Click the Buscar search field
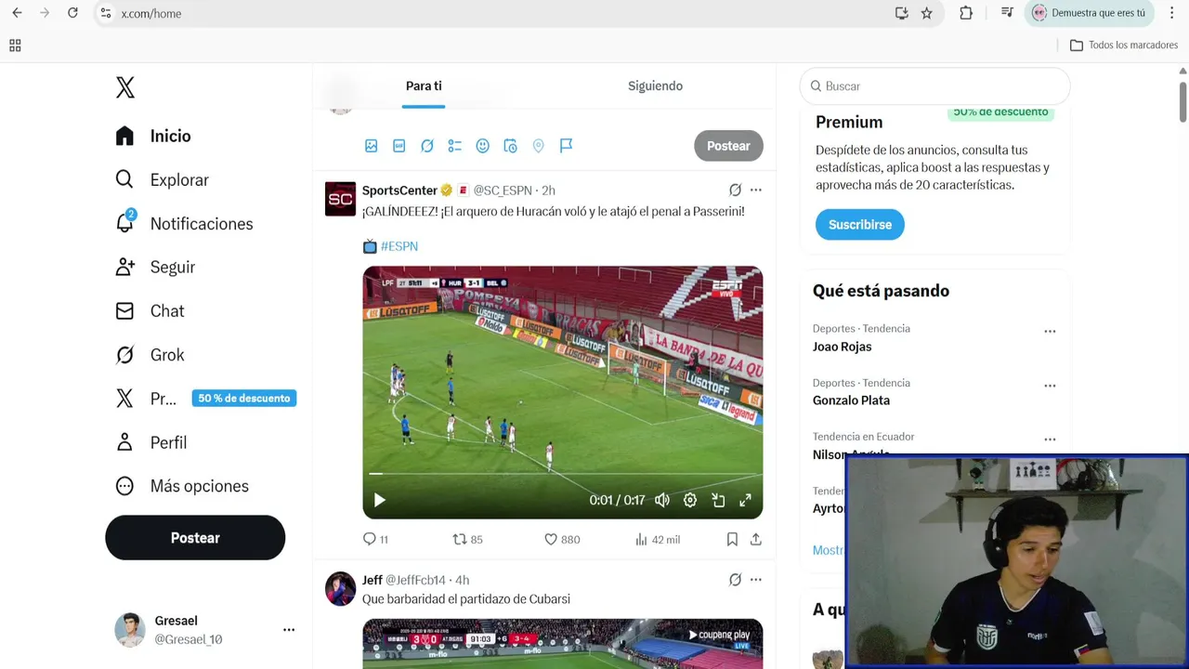Viewport: 1189px width, 669px height. (934, 85)
